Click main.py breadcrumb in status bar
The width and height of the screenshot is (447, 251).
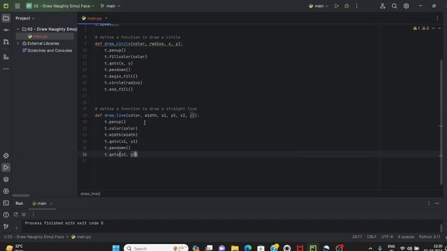tap(81, 237)
